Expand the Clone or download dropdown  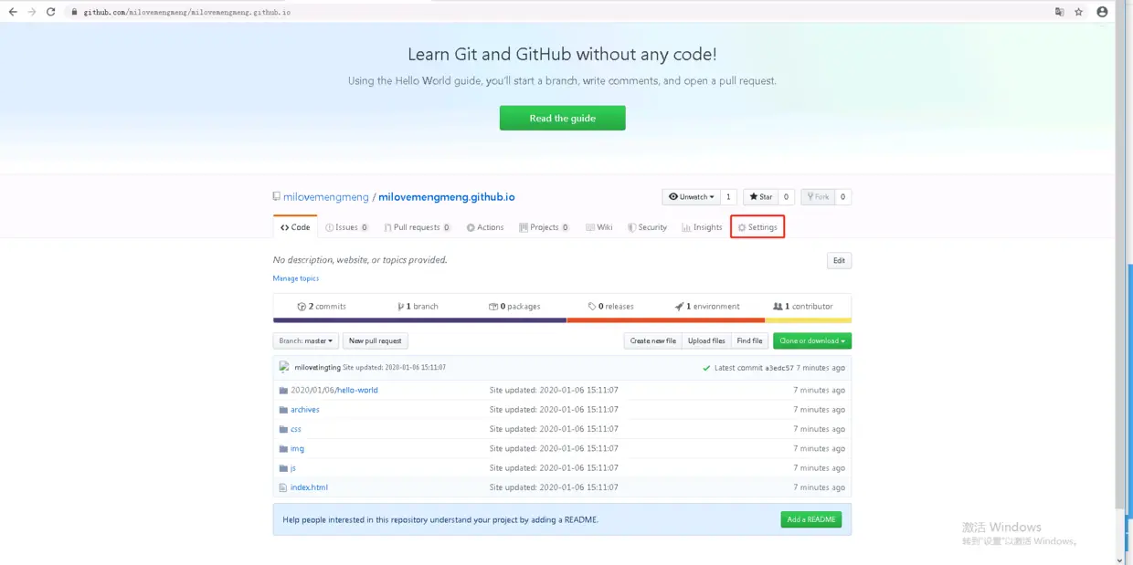click(x=812, y=340)
